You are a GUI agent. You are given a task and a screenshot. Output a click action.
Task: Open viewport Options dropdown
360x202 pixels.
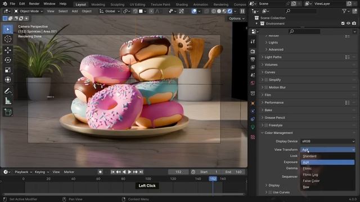point(236,19)
